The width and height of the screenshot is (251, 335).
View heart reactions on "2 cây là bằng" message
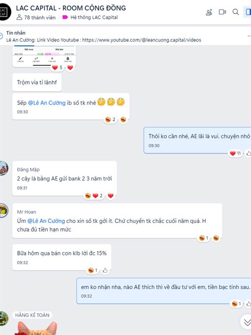pos(97,196)
